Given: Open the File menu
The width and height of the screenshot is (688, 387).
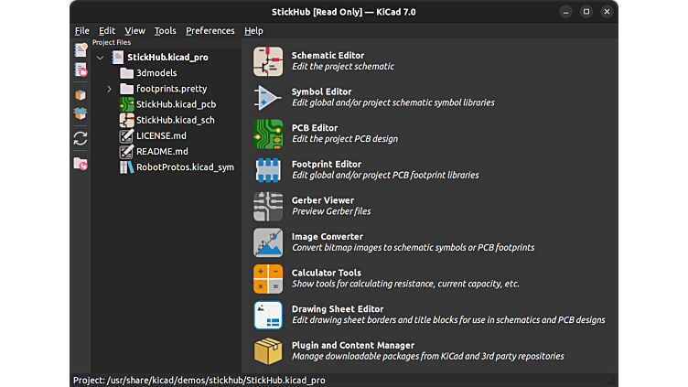Looking at the screenshot, I should (82, 31).
